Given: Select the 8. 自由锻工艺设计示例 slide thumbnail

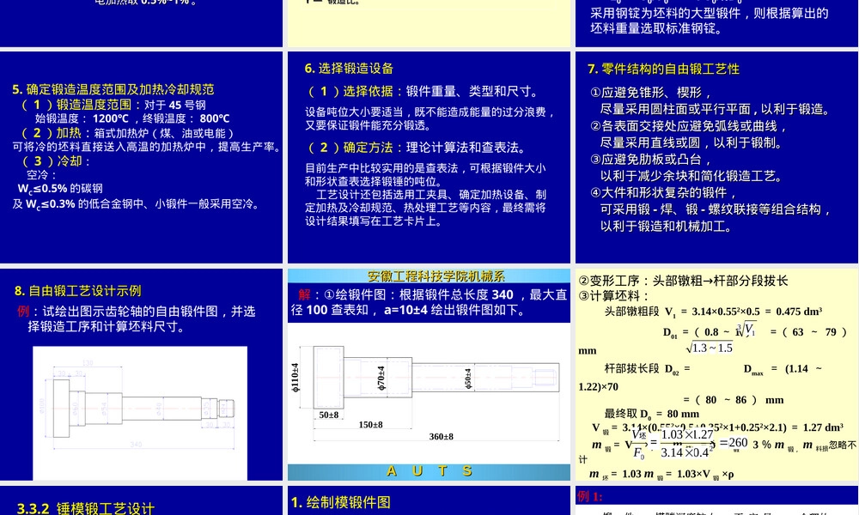Looking at the screenshot, I should pos(141,374).
